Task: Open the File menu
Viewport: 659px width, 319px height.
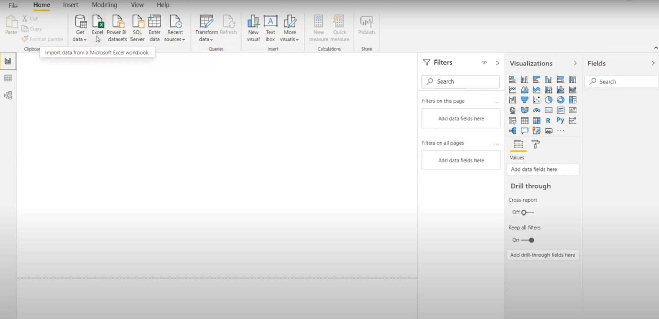Action: click(13, 5)
